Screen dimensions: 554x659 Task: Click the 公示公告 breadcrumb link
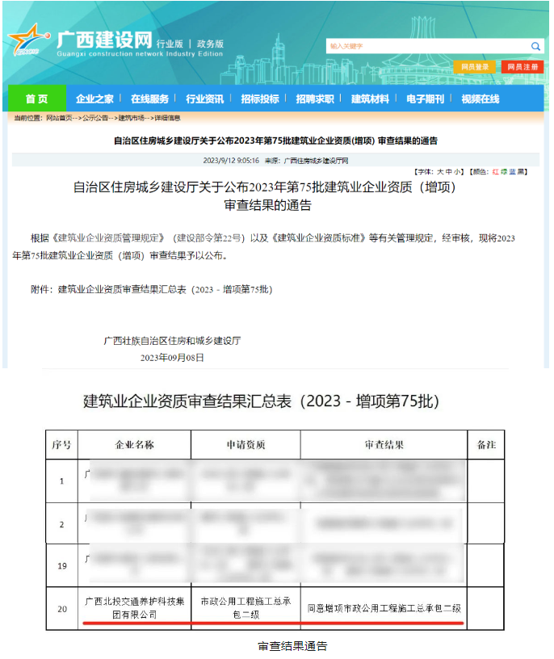click(x=97, y=118)
